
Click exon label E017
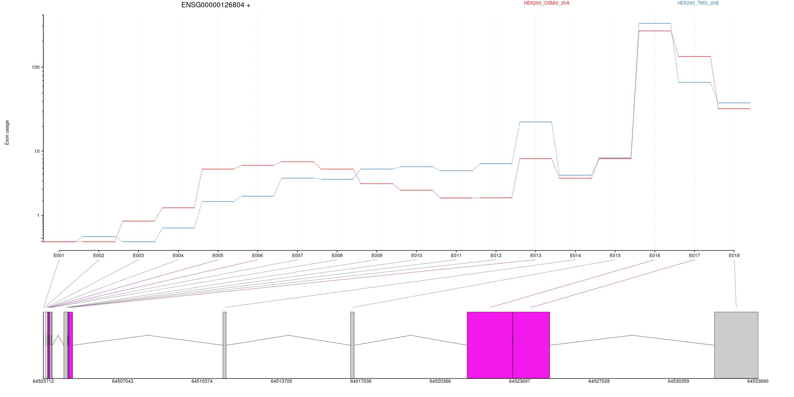(694, 255)
